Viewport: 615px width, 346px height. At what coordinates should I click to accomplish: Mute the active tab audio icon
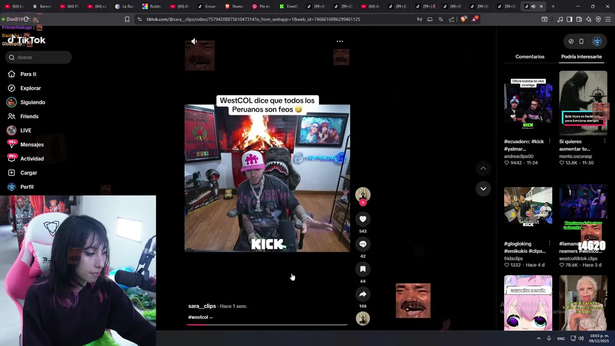pyautogui.click(x=533, y=6)
